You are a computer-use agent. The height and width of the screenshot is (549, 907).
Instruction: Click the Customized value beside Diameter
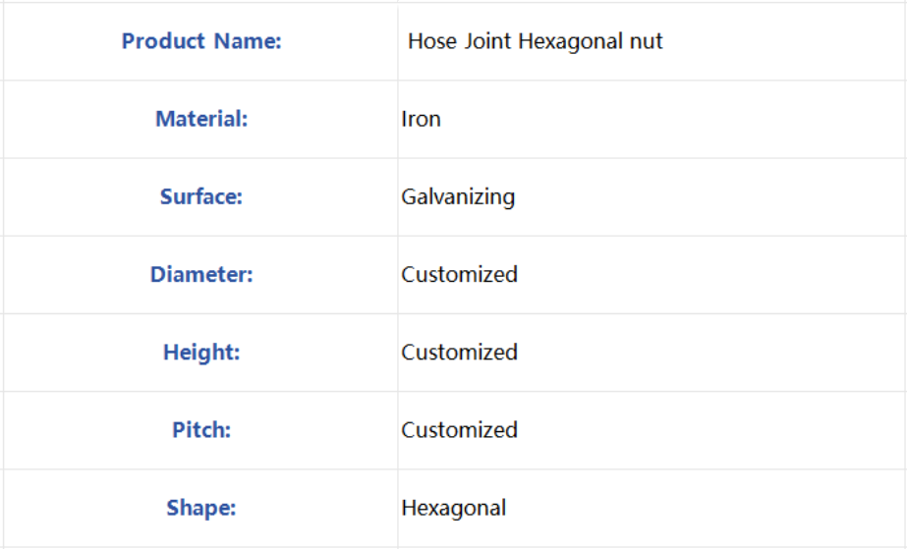(459, 275)
